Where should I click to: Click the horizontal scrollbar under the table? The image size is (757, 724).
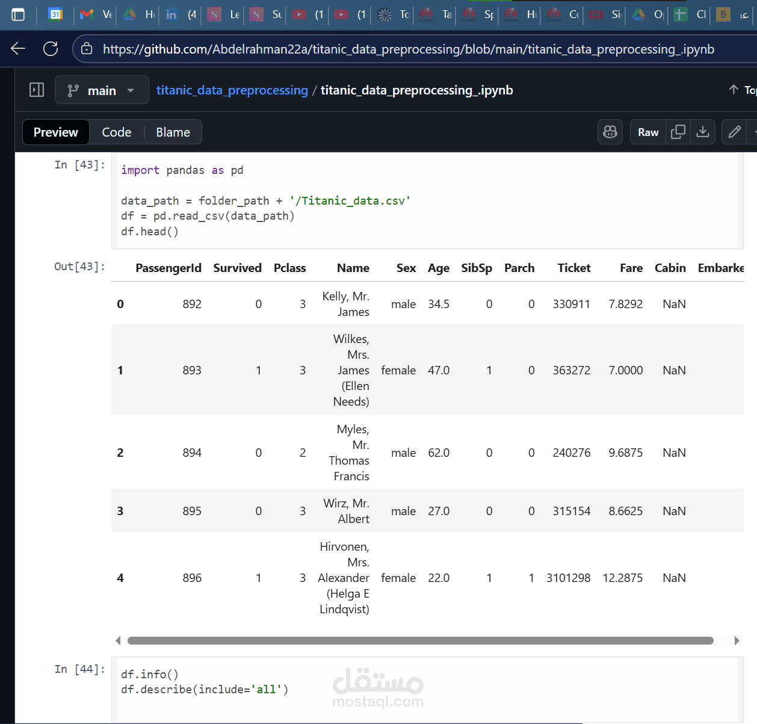[420, 640]
